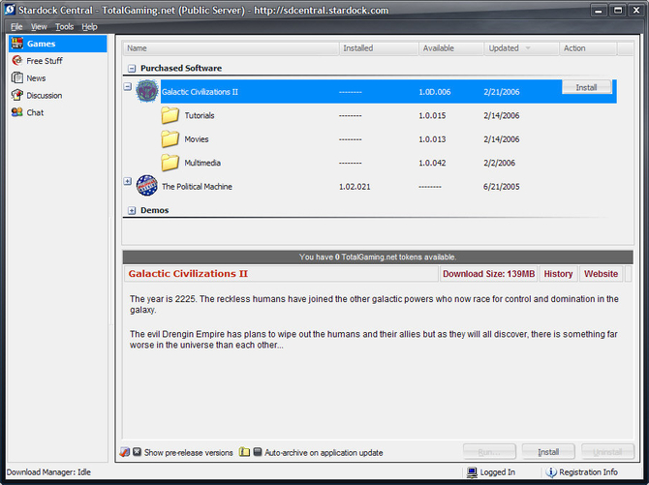Viewport: 649px width, 485px height.
Task: Click the Tutorials folder icon
Action: click(x=170, y=115)
